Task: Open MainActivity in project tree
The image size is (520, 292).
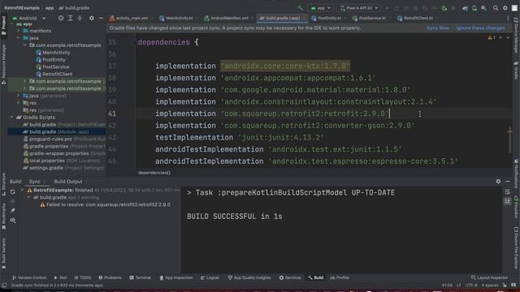Action: point(53,53)
